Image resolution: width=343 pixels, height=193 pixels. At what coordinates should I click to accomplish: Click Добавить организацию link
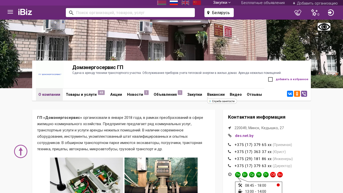tap(315, 3)
